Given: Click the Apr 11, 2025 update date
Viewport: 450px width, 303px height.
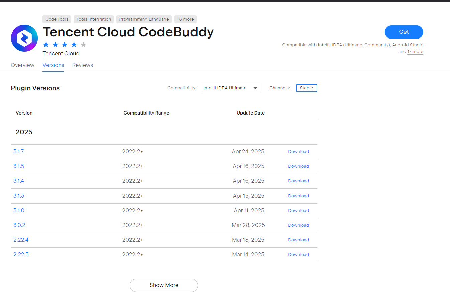Looking at the screenshot, I should click(249, 210).
